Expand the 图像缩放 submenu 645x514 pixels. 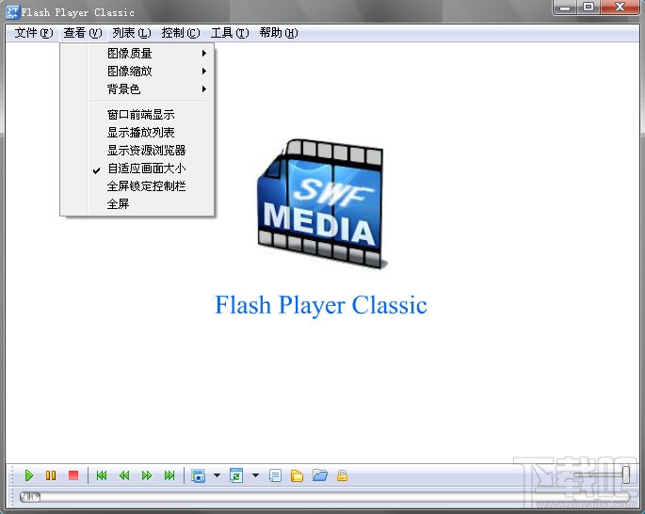tap(137, 72)
